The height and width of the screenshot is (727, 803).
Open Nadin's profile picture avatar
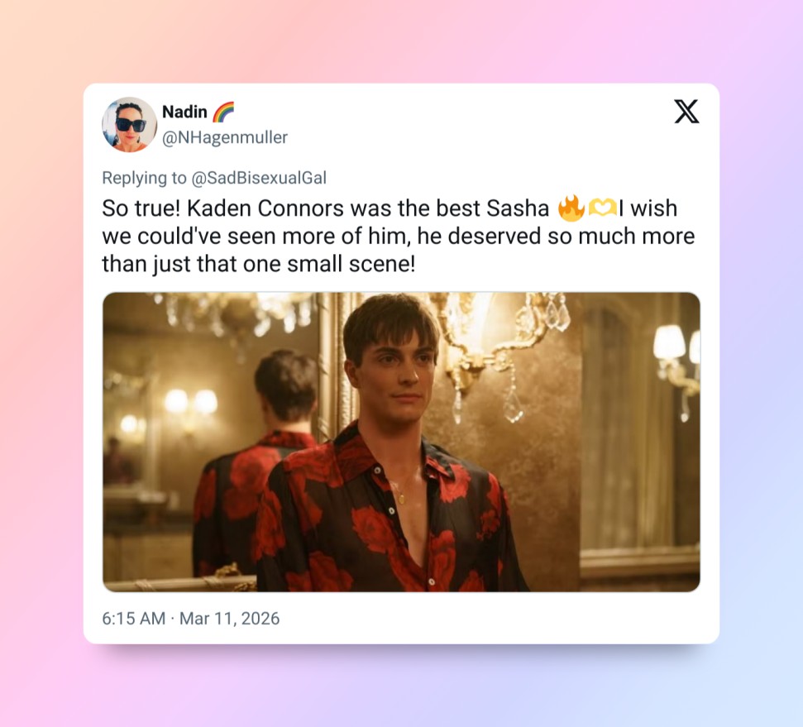130,125
